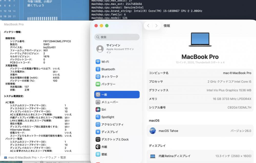Click the macOS Tahoe logo icon
This screenshot has width=256, height=163.
tap(153, 131)
